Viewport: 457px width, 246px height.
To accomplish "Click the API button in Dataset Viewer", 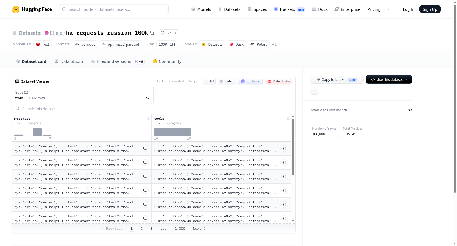I will coord(209,81).
